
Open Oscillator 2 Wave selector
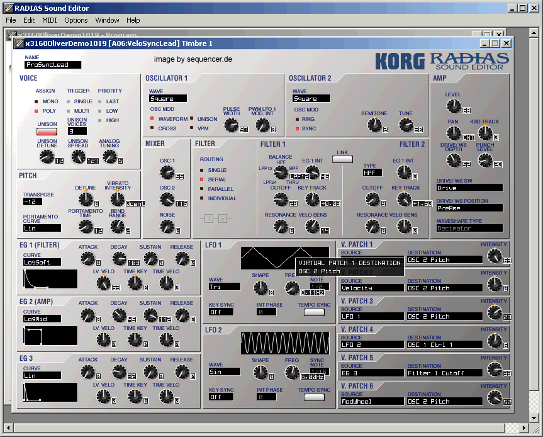[311, 98]
